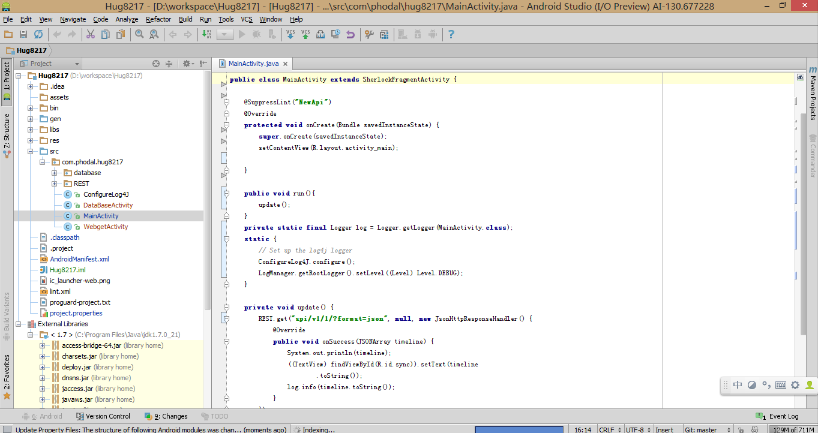This screenshot has width=818, height=433.
Task: Click the Synchronize toolbar icon
Action: (x=38, y=35)
